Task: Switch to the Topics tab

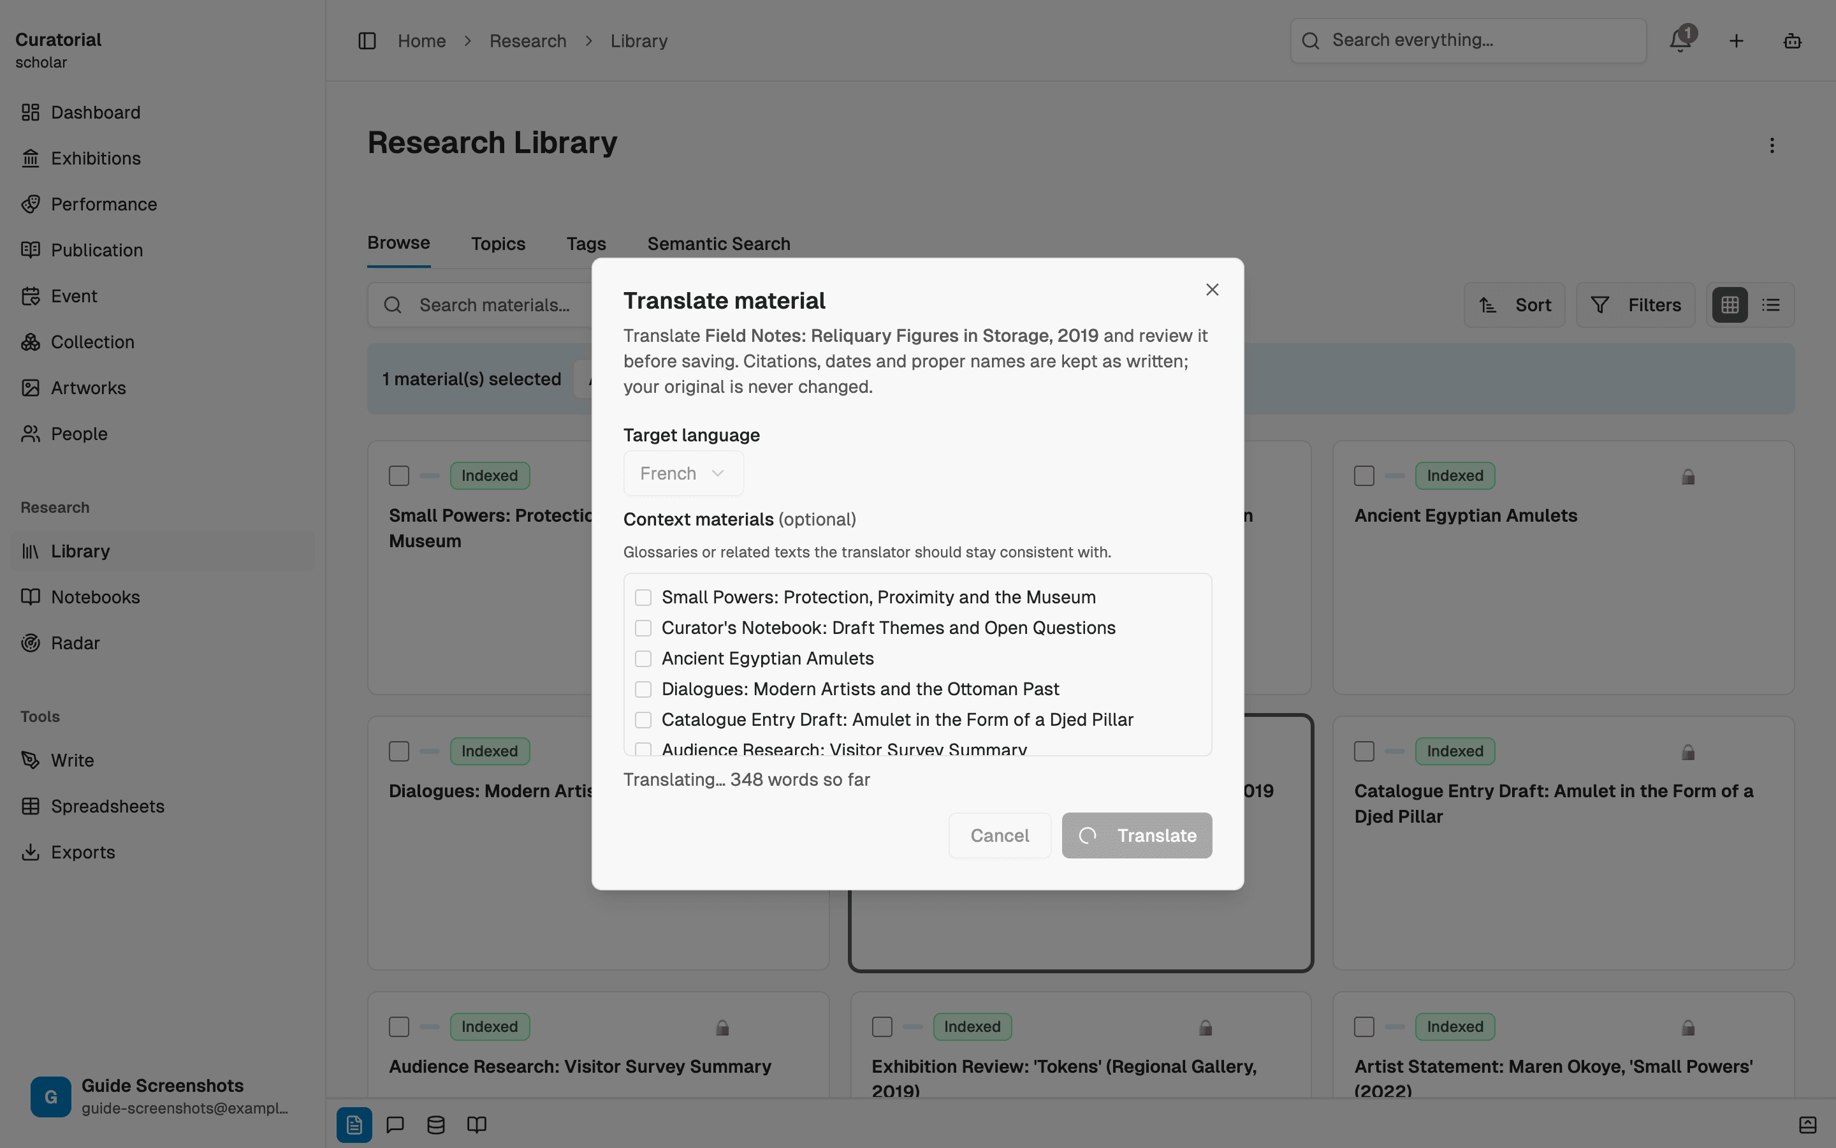Action: pyautogui.click(x=499, y=244)
